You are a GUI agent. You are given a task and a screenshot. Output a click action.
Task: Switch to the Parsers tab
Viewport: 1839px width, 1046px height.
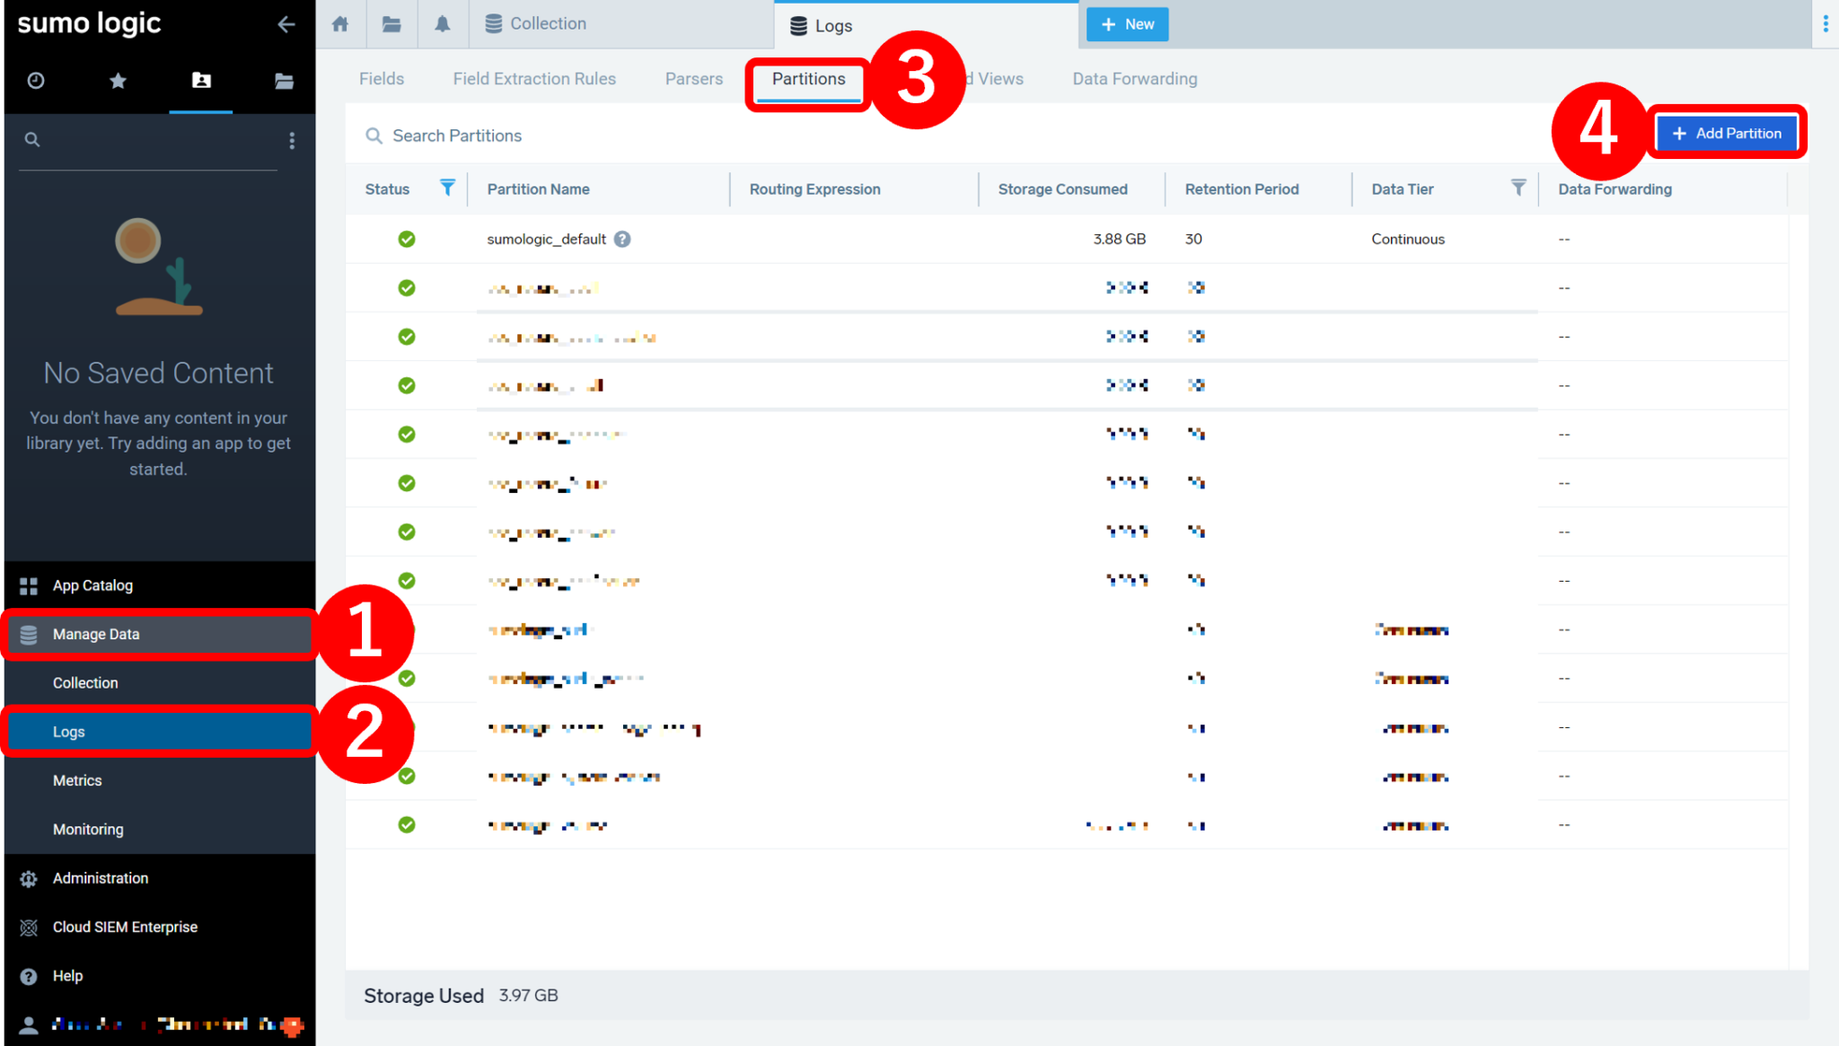tap(693, 79)
